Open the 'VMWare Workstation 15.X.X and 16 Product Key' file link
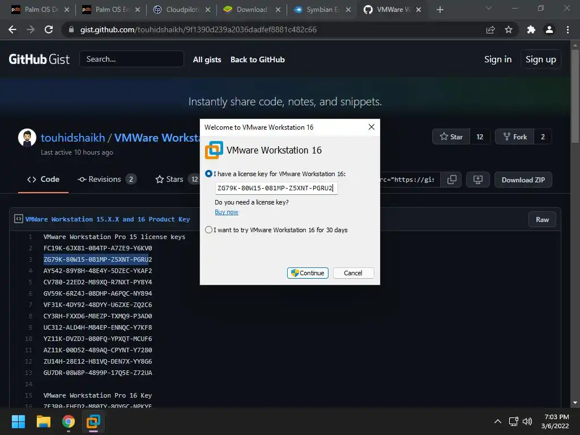The height and width of the screenshot is (435, 580). pos(108,219)
